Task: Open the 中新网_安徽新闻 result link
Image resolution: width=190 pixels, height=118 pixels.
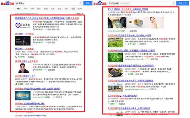Action: click(x=131, y=81)
